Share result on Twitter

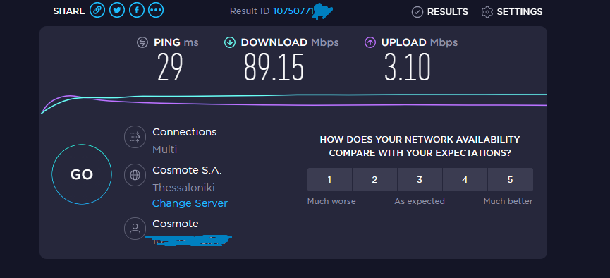pyautogui.click(x=116, y=10)
